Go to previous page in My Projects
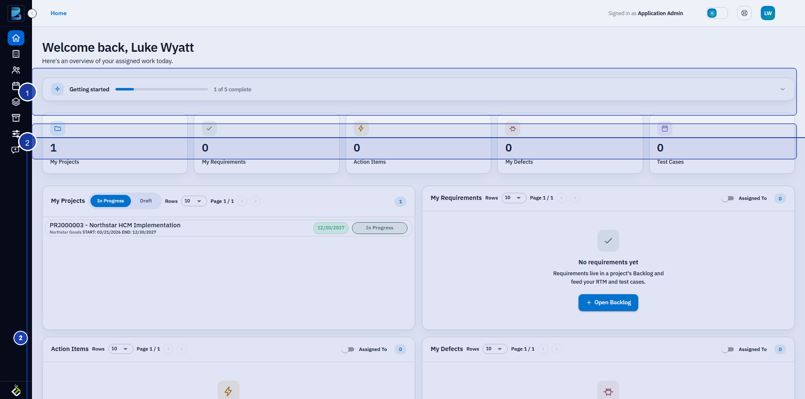 tap(242, 201)
